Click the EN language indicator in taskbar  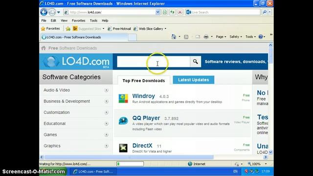pyautogui.click(x=235, y=172)
